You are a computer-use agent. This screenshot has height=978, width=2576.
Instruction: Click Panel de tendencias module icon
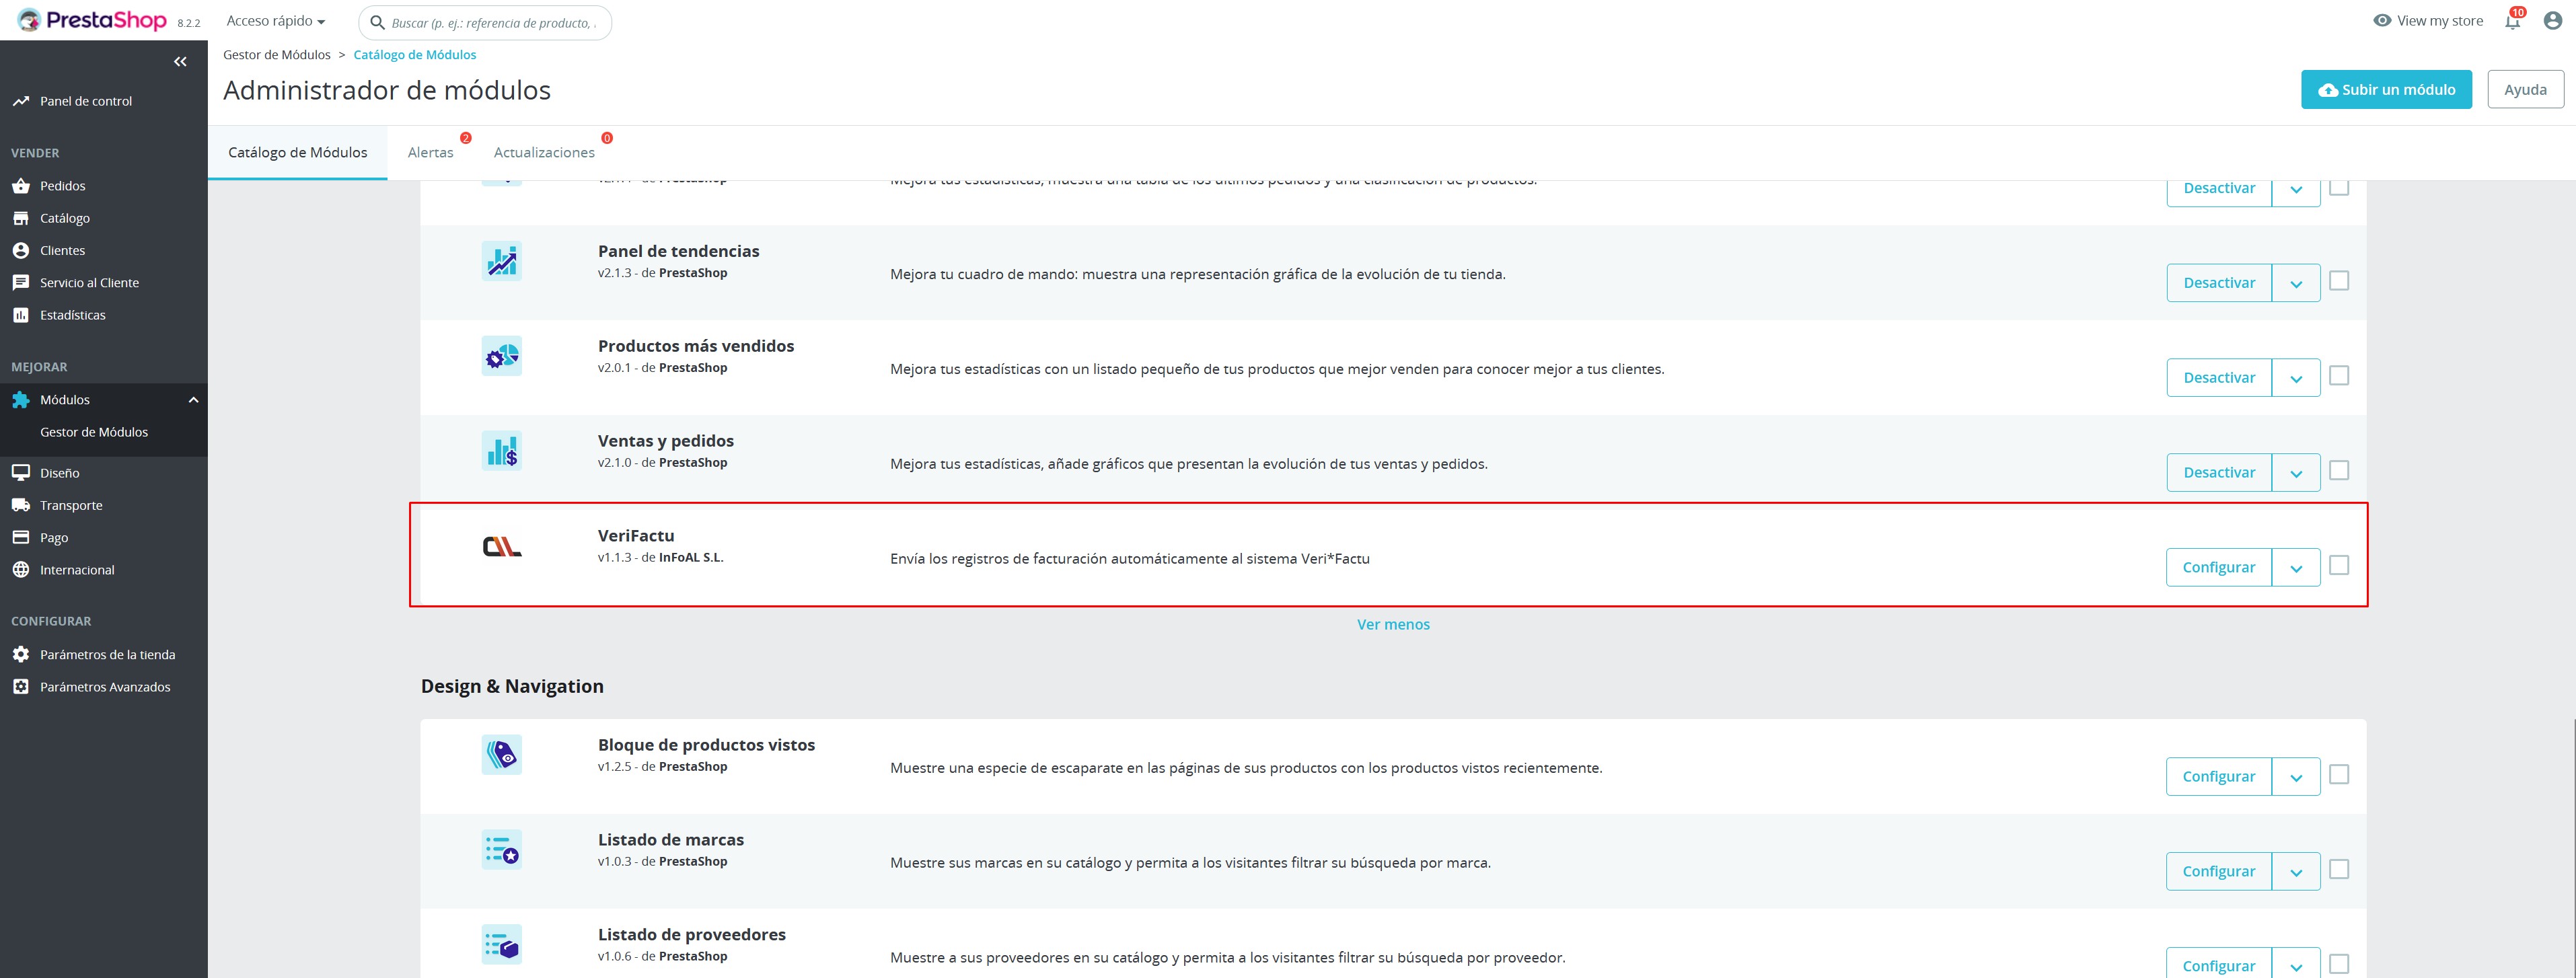(x=501, y=261)
